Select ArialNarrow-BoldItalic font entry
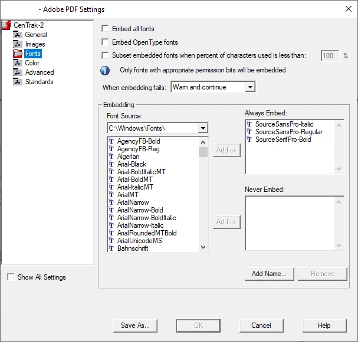 click(x=147, y=218)
